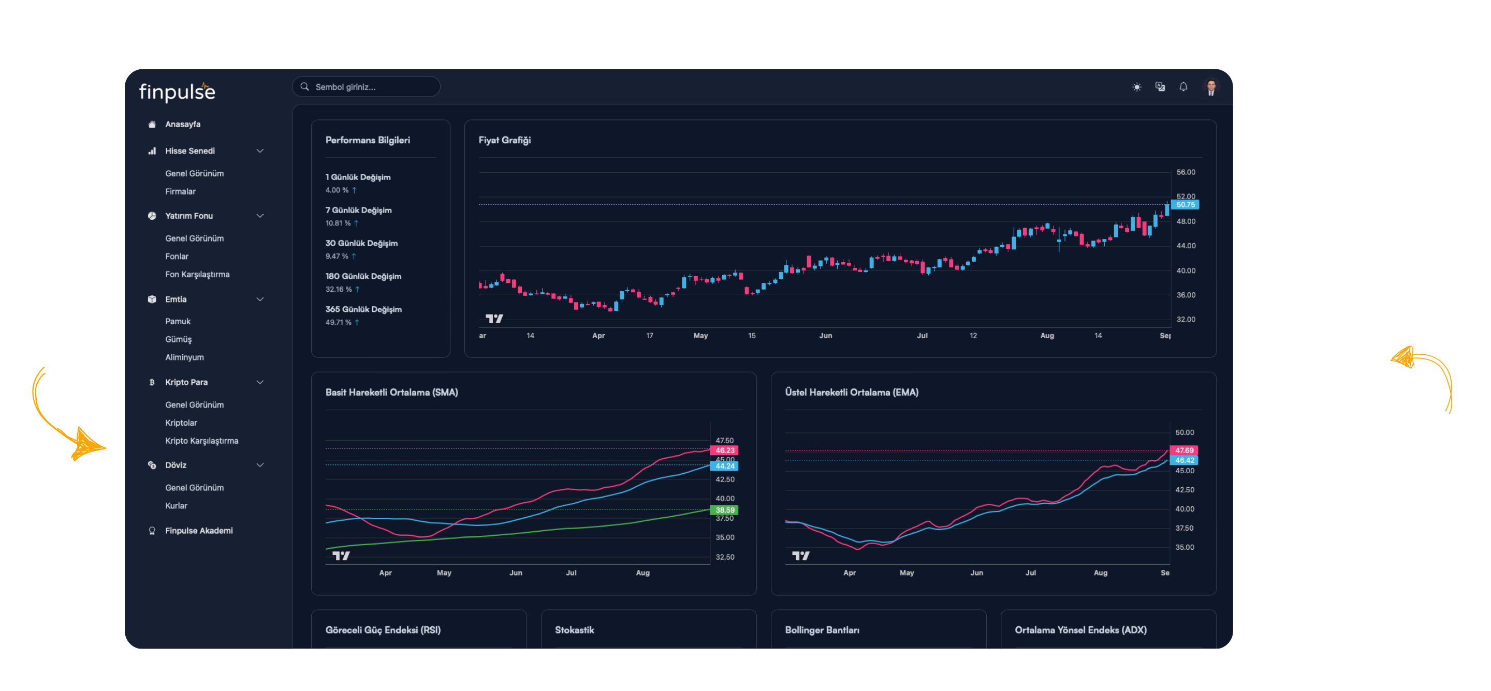Open the notifications bell
The image size is (1491, 691).
1183,87
